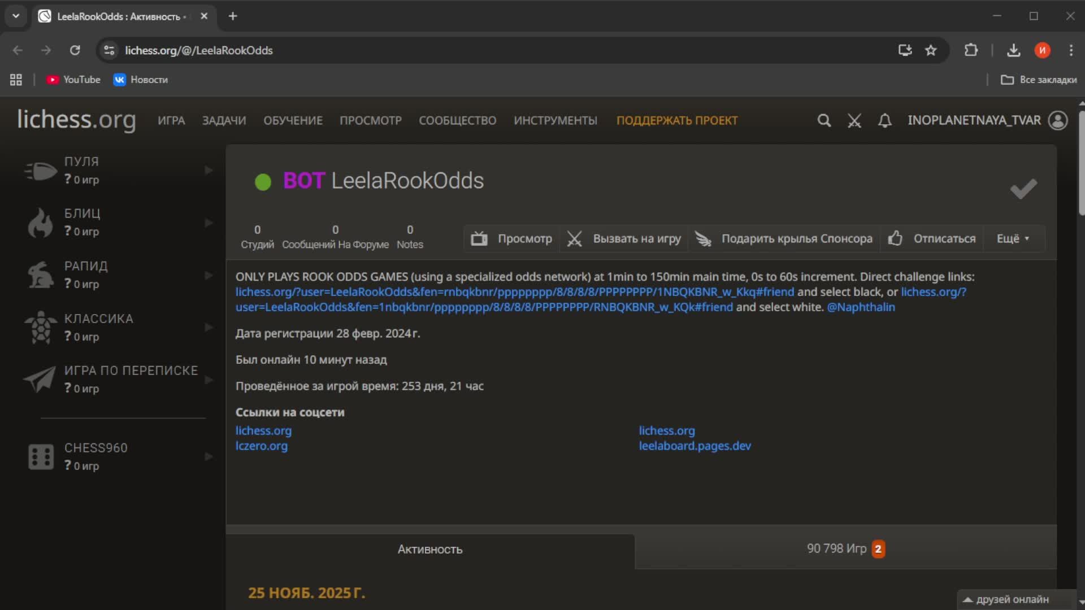This screenshot has height=610, width=1085.
Task: Open the crossed swords challenges icon
Action: [x=854, y=120]
